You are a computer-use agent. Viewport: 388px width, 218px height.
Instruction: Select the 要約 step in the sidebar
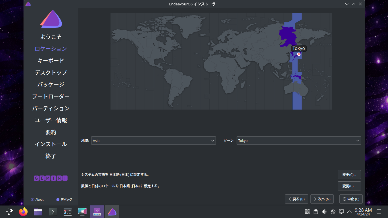click(51, 132)
